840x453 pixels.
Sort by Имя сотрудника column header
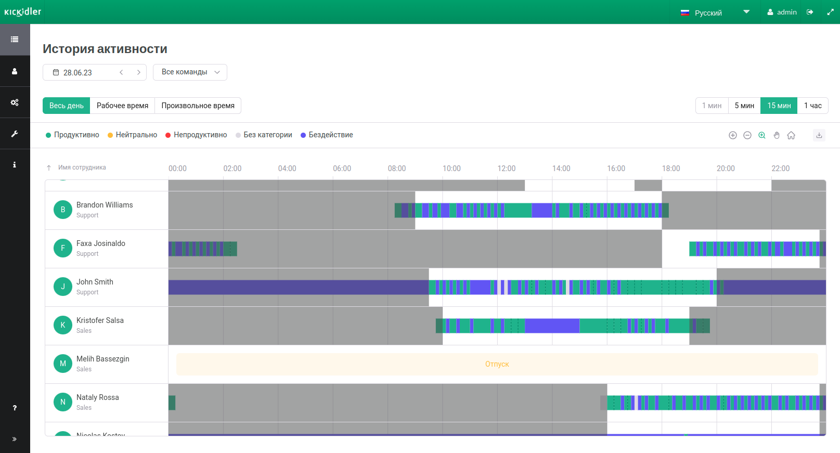[x=82, y=167]
